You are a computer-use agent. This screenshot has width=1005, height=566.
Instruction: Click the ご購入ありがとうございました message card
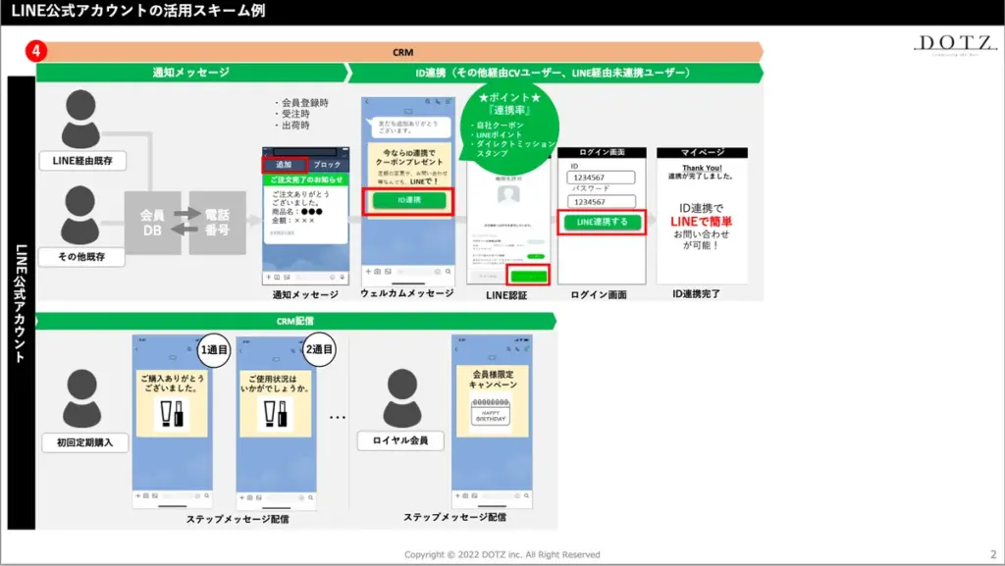[x=172, y=403]
